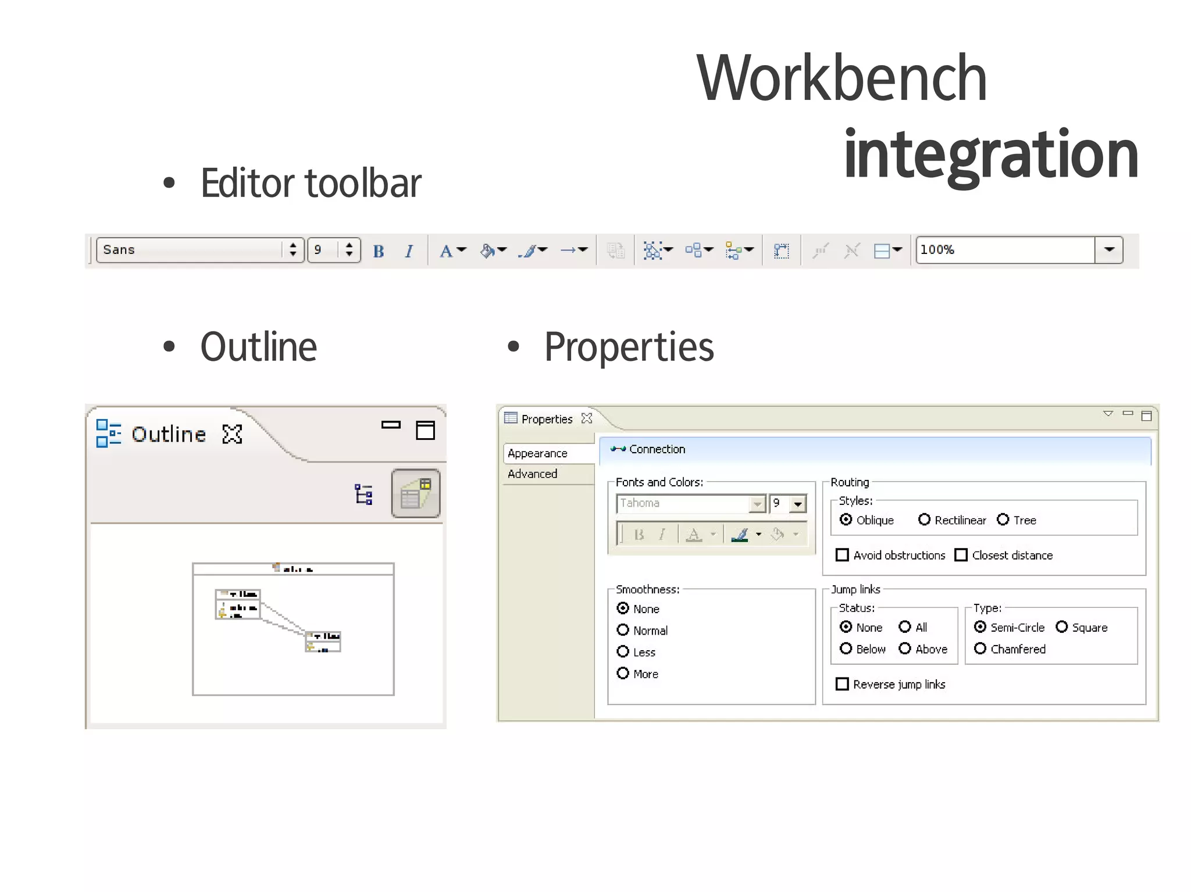Open the zoom 100% dropdown arrow
The image size is (1191, 892).
coord(1109,250)
